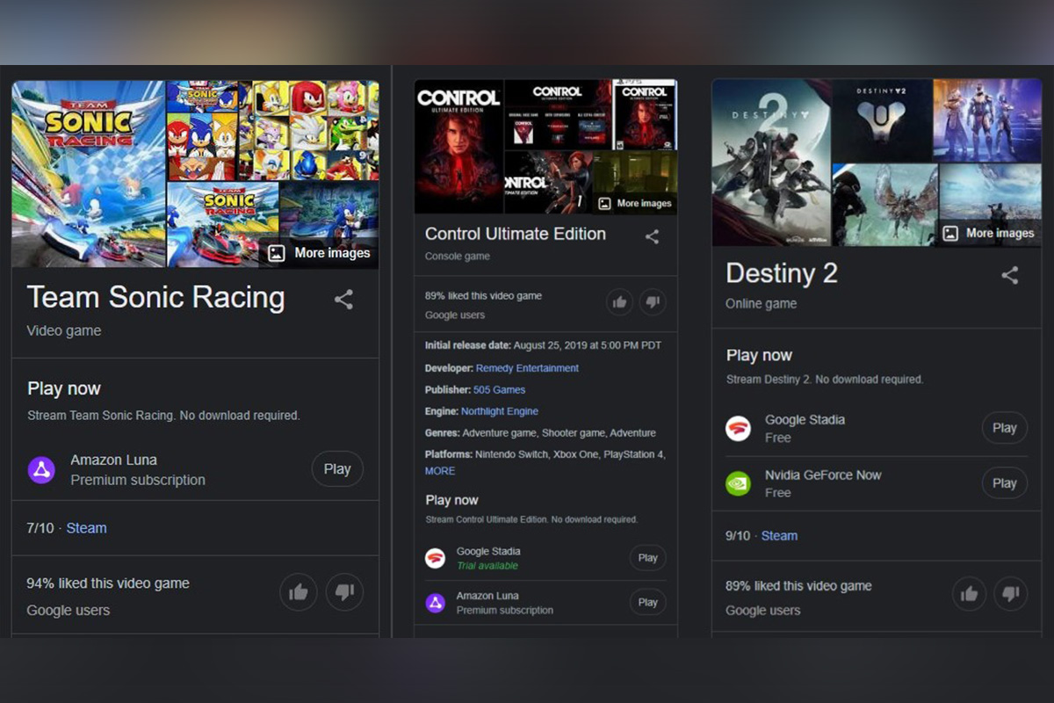Play Destiny 2 on Google Stadia
The image size is (1054, 703).
click(1005, 428)
